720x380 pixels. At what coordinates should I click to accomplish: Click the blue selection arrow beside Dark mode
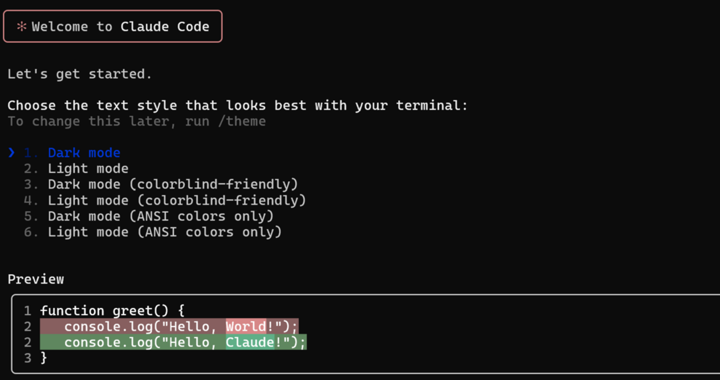click(12, 152)
